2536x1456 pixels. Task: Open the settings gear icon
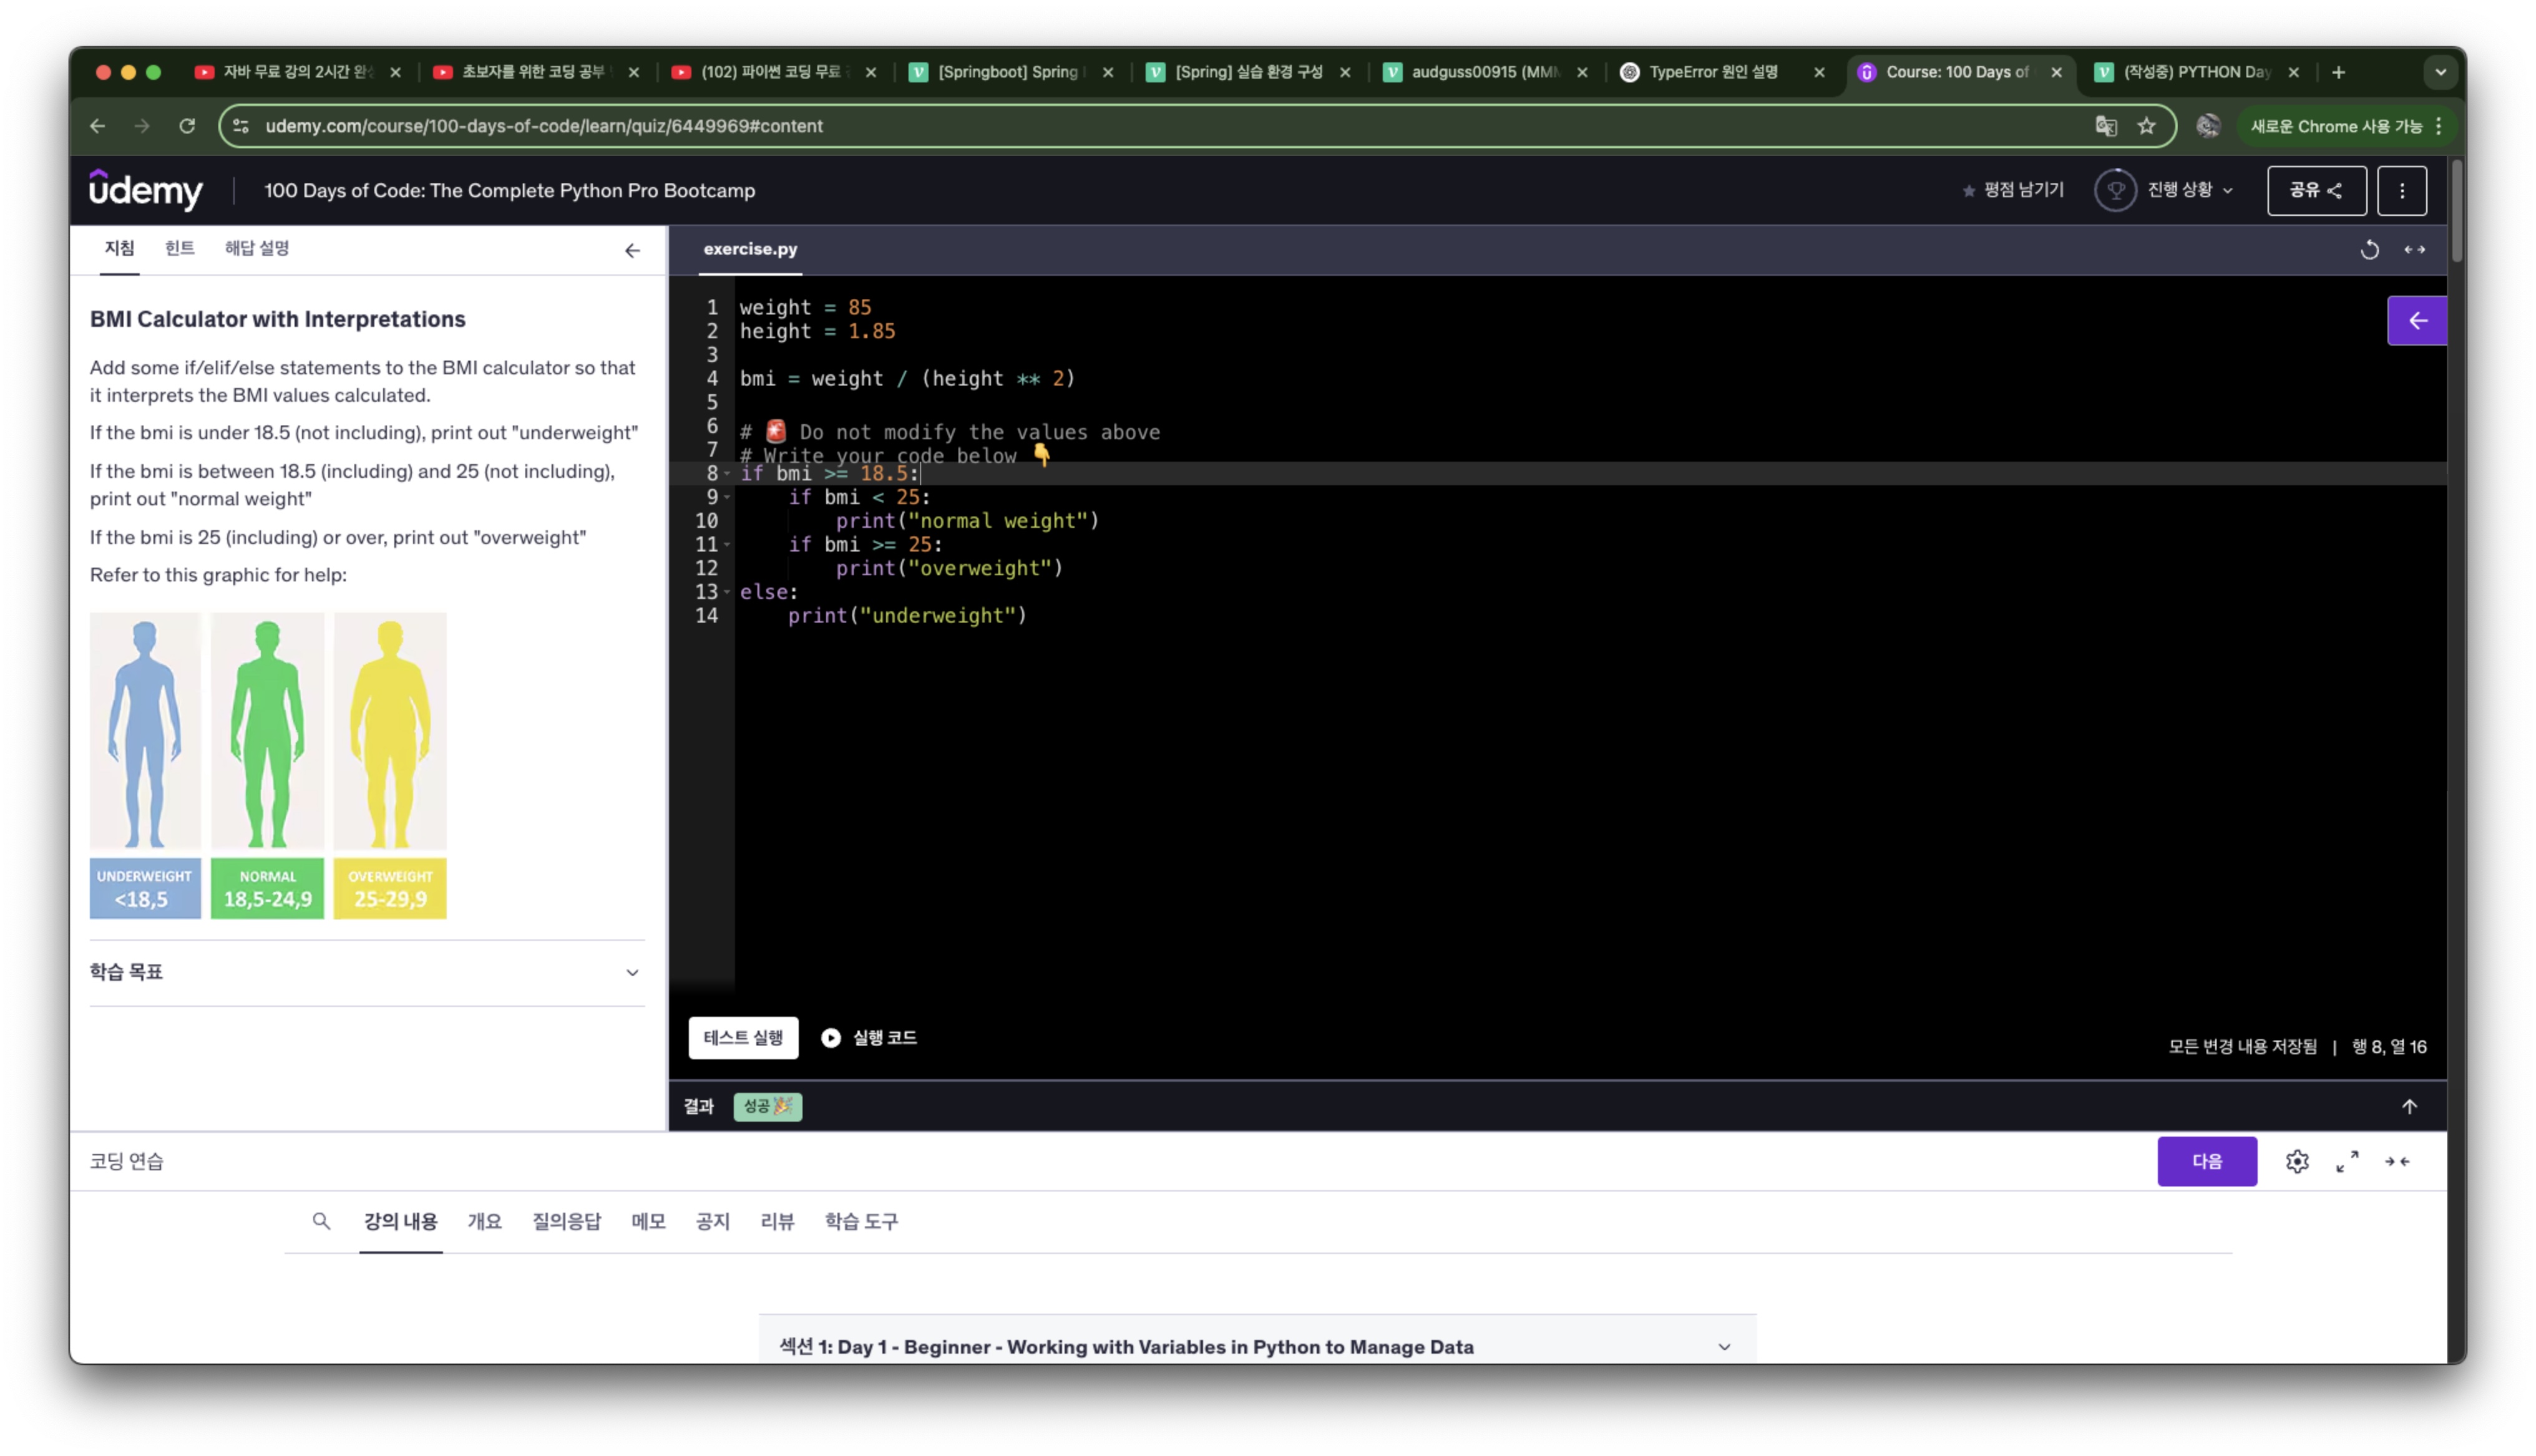pyautogui.click(x=2296, y=1161)
